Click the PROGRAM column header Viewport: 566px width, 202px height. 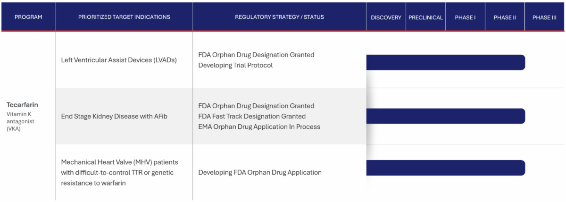[28, 17]
